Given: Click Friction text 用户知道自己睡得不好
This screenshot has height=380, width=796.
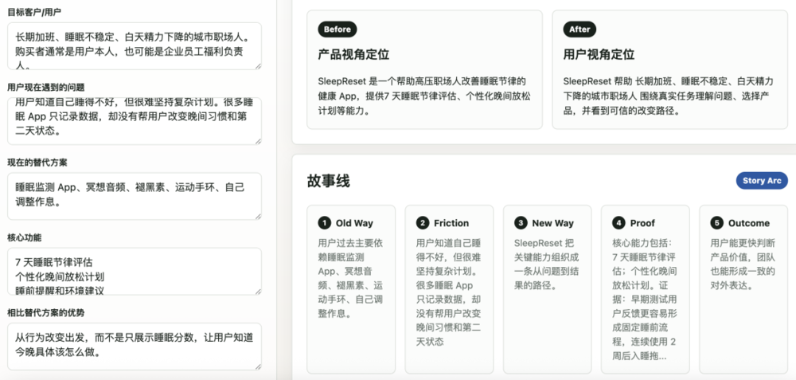Looking at the screenshot, I should [449, 292].
